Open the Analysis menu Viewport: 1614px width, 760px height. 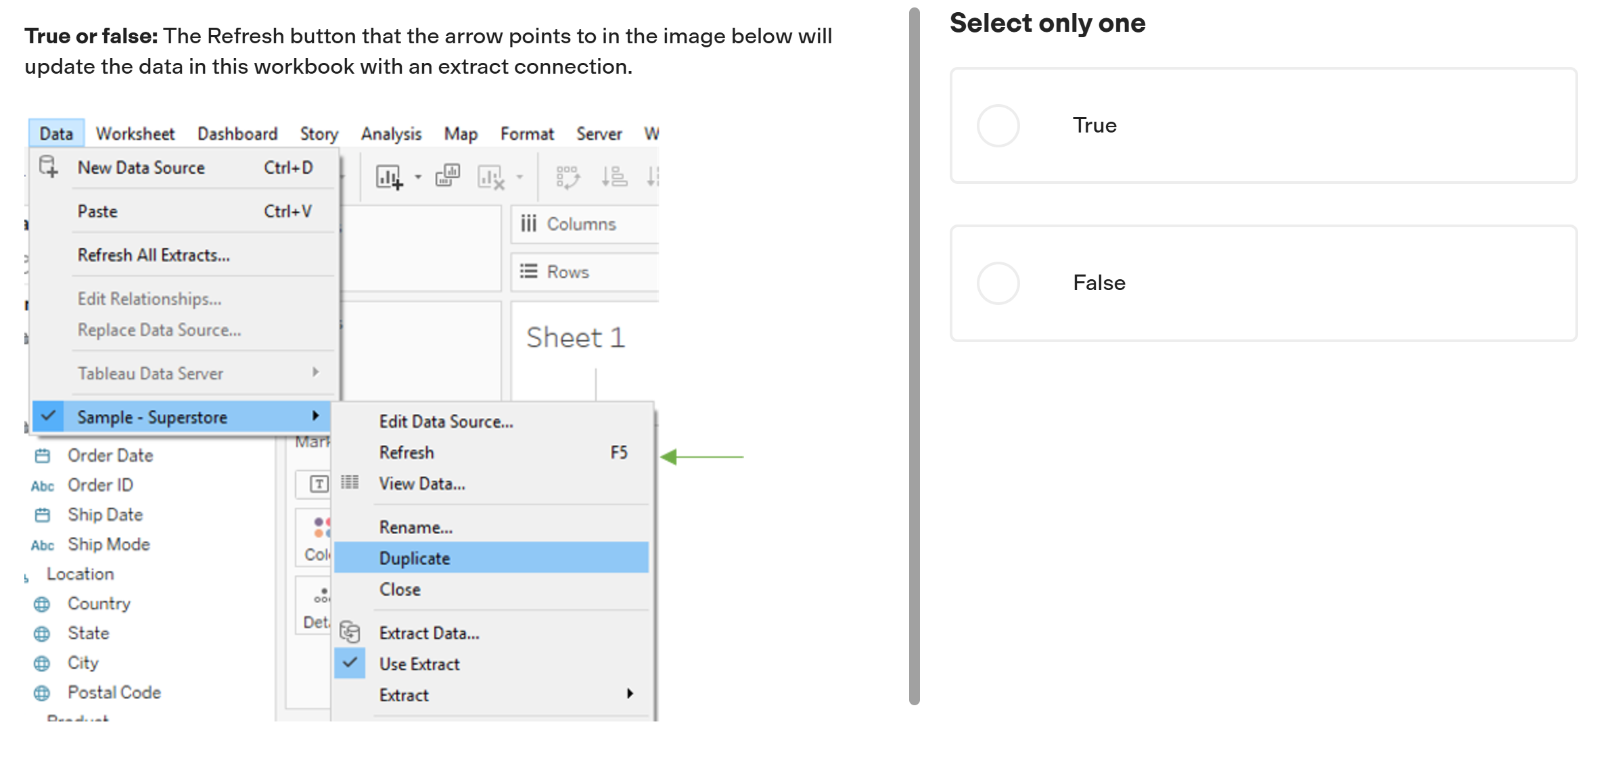[391, 134]
